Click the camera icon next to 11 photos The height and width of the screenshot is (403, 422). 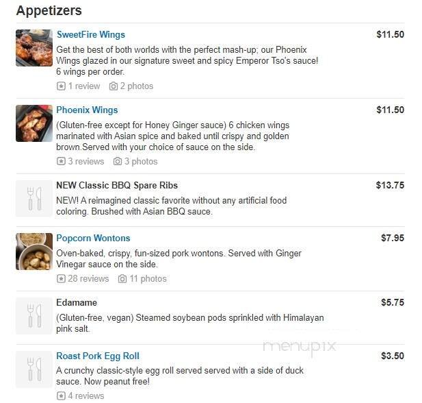[x=122, y=279]
